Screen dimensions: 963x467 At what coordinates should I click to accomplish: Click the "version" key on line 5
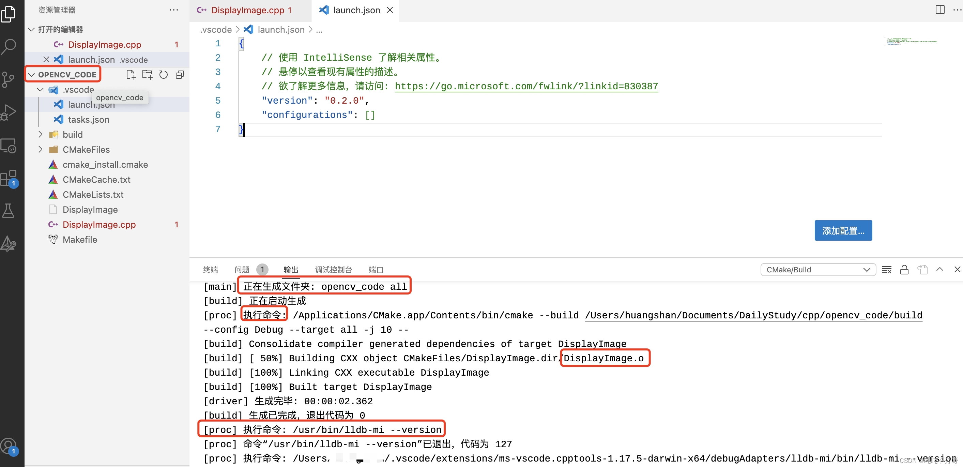point(287,101)
